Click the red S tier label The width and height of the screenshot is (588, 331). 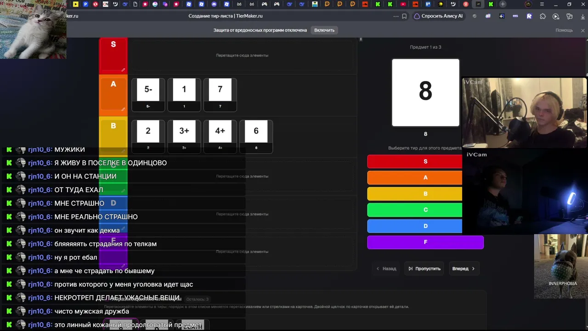pyautogui.click(x=113, y=45)
